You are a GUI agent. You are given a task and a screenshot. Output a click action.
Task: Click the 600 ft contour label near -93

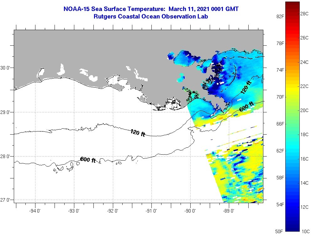[88, 160]
